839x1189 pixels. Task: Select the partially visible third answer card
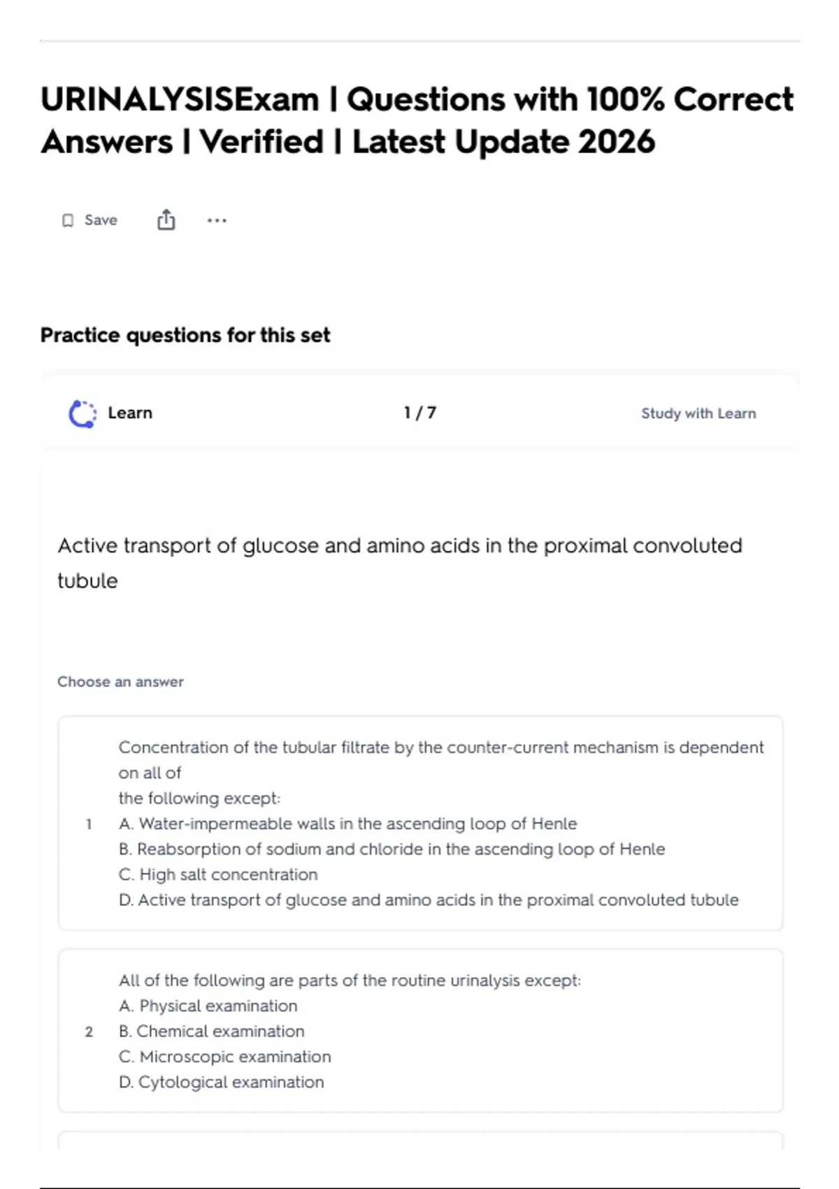coord(420,1140)
